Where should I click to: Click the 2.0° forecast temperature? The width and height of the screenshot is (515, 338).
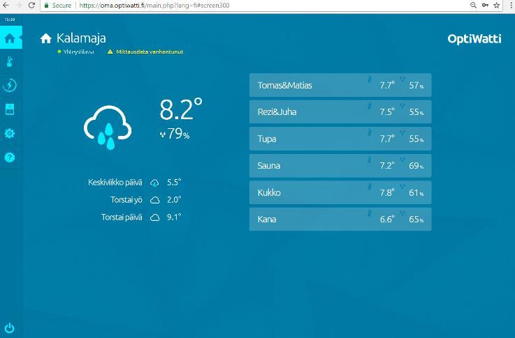pos(174,200)
